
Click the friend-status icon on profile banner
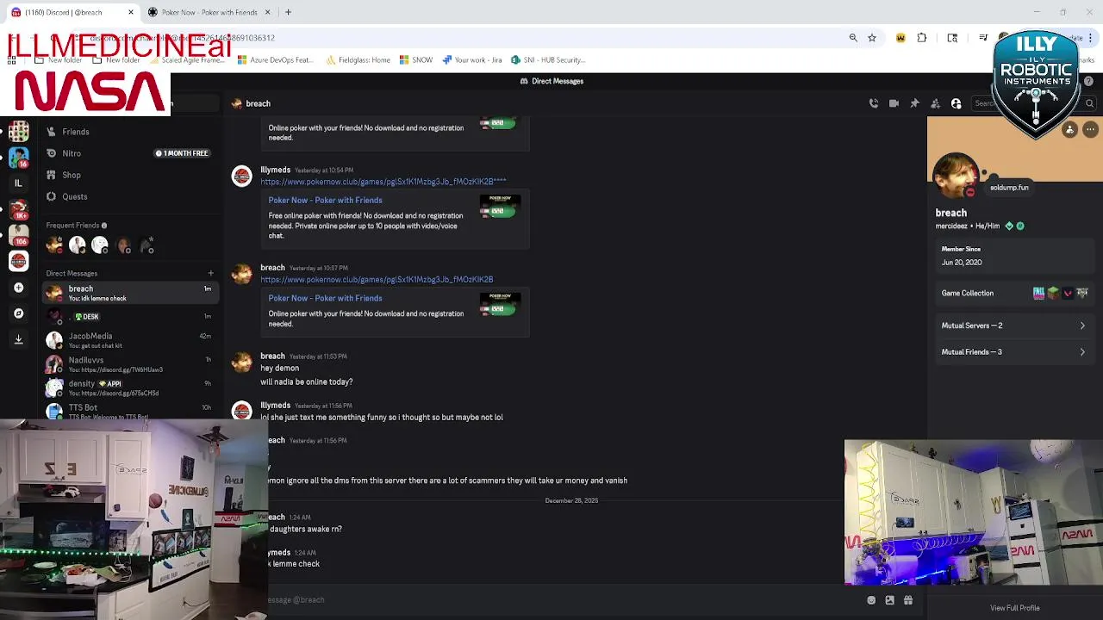tap(1070, 129)
